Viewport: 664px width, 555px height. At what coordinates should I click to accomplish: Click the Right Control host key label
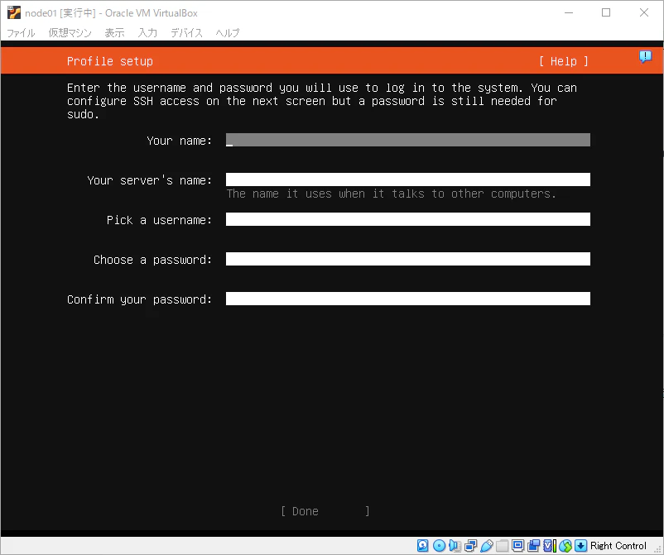coord(618,546)
